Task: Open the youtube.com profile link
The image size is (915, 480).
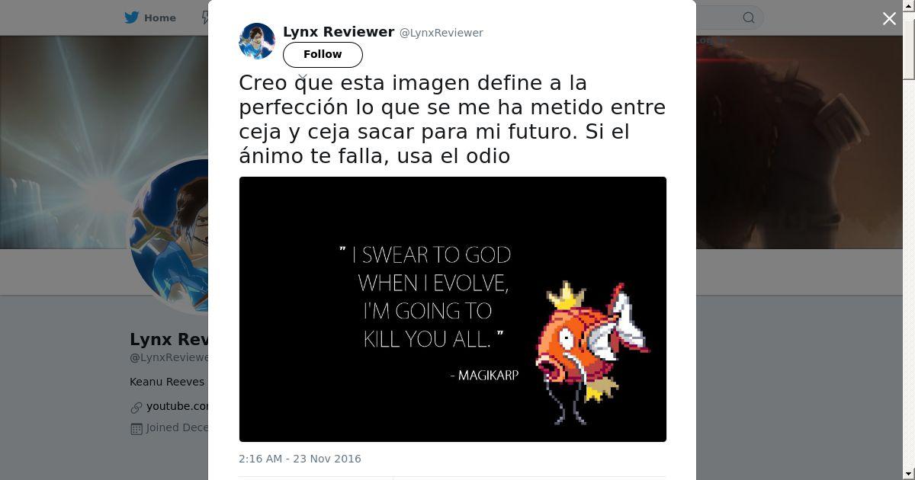Action: click(178, 406)
